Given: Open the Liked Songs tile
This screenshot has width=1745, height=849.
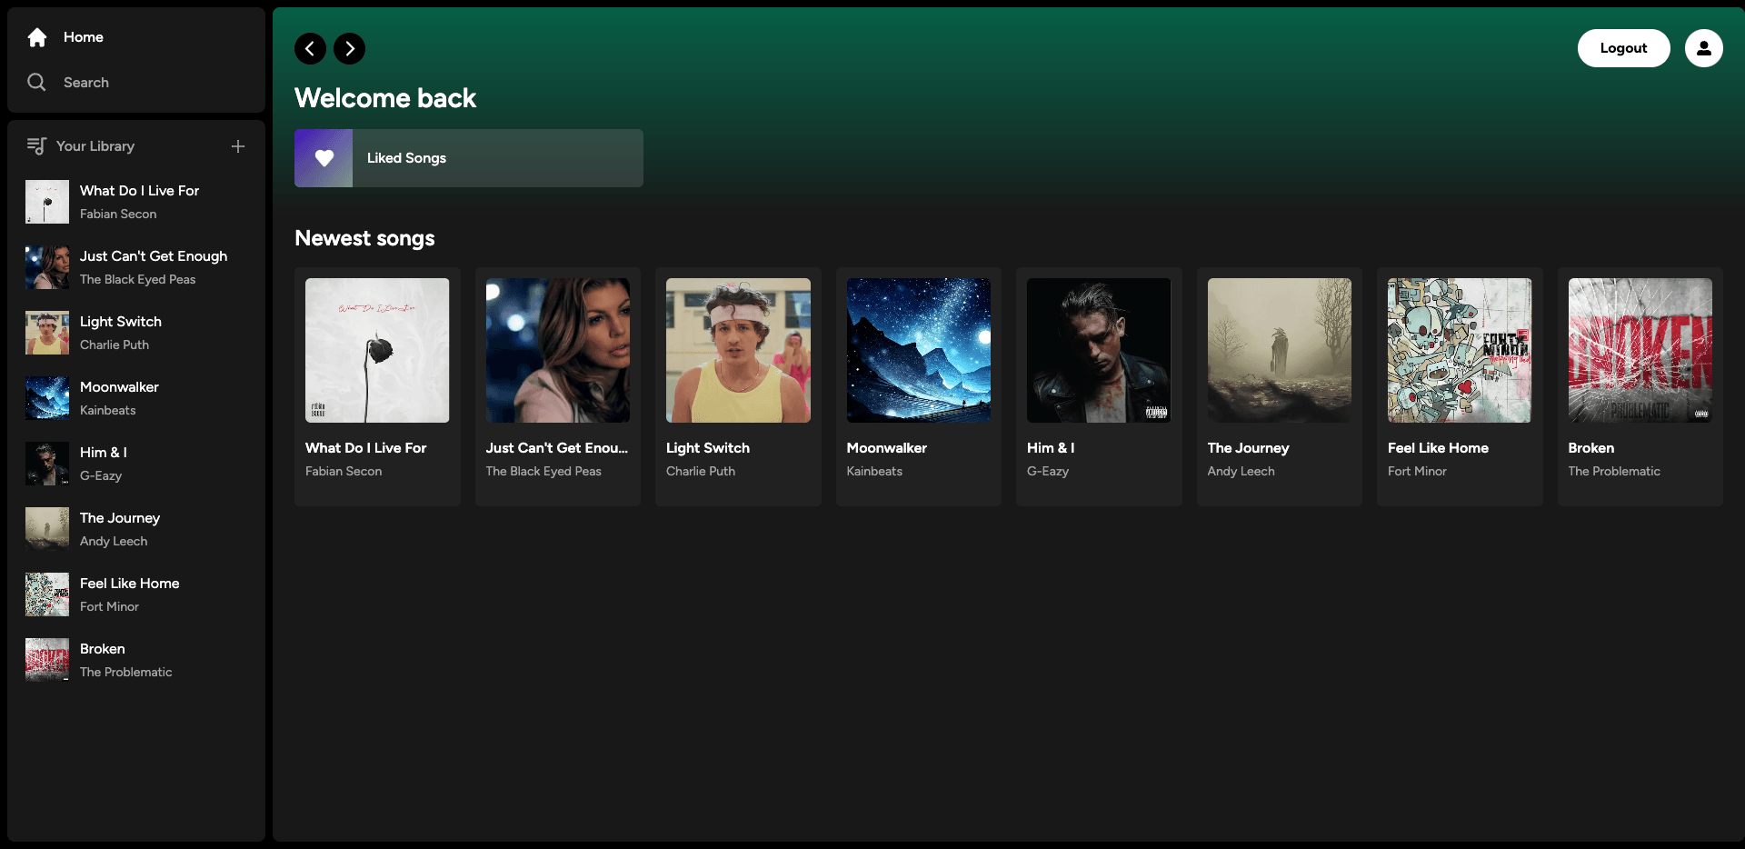Looking at the screenshot, I should click(x=469, y=158).
